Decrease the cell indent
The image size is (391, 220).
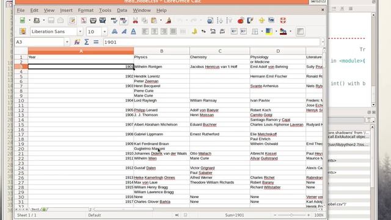click(234, 31)
